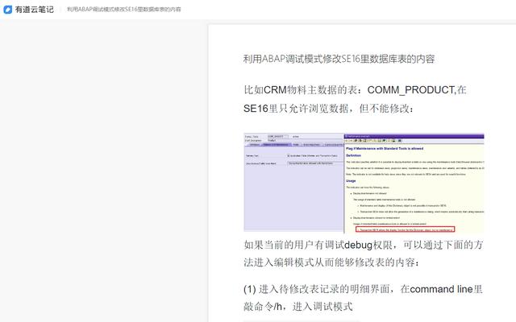
Task: Click the paragraph mentioning COMM_PRODUCT
Action: tap(355, 99)
